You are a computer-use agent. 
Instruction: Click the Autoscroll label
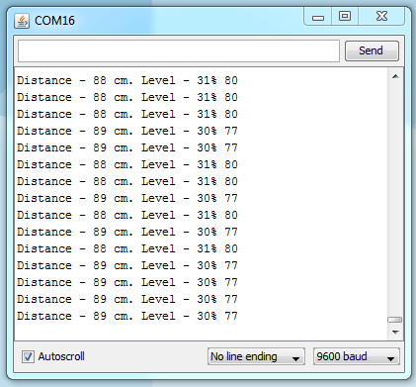click(61, 356)
